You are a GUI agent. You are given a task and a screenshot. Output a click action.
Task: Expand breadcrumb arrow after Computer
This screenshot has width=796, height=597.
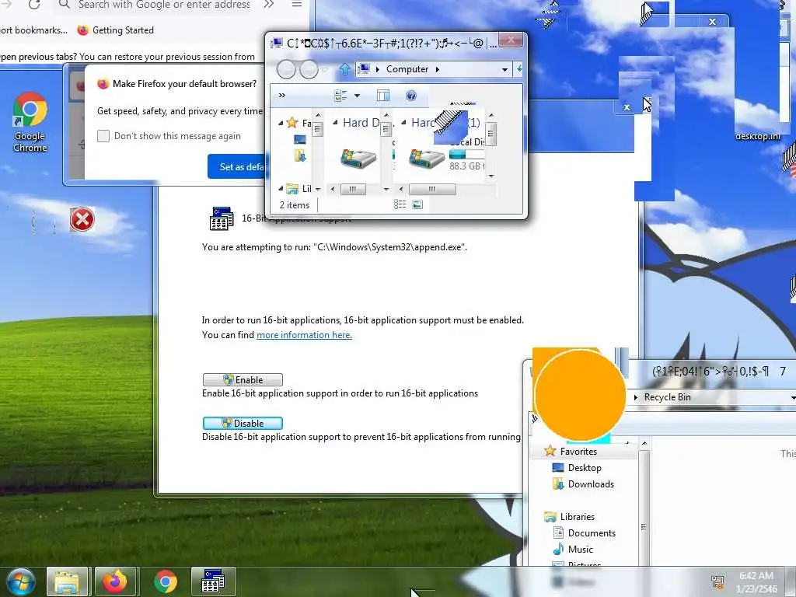pyautogui.click(x=437, y=69)
